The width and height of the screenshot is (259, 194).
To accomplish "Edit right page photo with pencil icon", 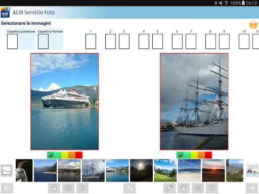I will click(169, 188).
